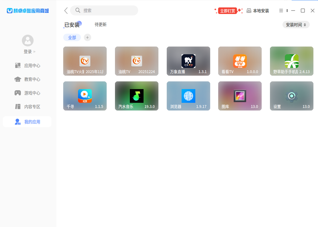Click the 汽水音乐 label text
318x227 pixels.
(126, 107)
